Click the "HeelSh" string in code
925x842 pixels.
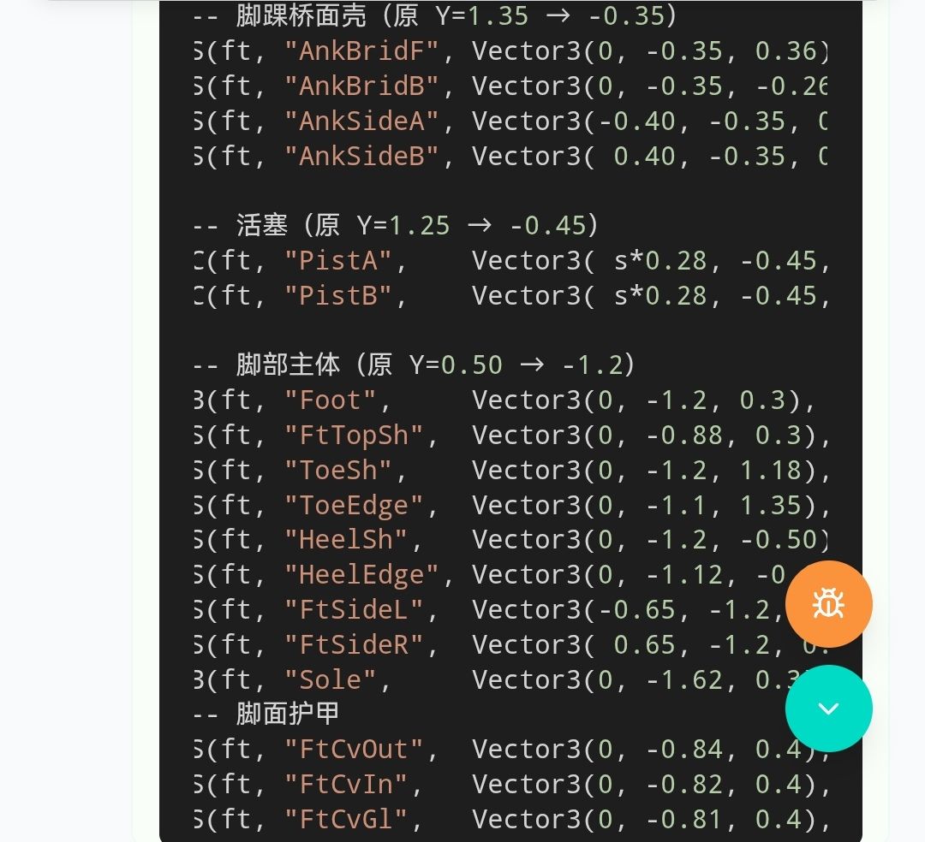(x=346, y=540)
